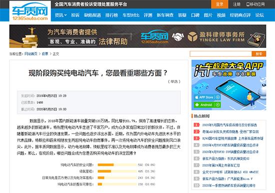
Task: Open the 答疑 nav item
Action: (182, 15)
